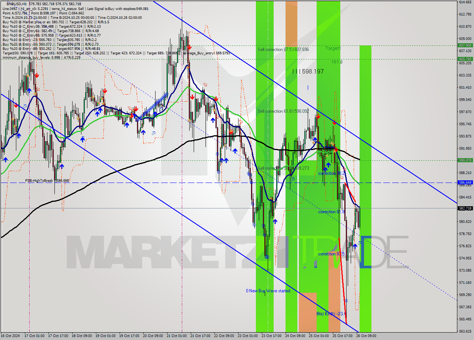Click the '26 Oct 09:00' time axis label

pyautogui.click(x=366, y=336)
